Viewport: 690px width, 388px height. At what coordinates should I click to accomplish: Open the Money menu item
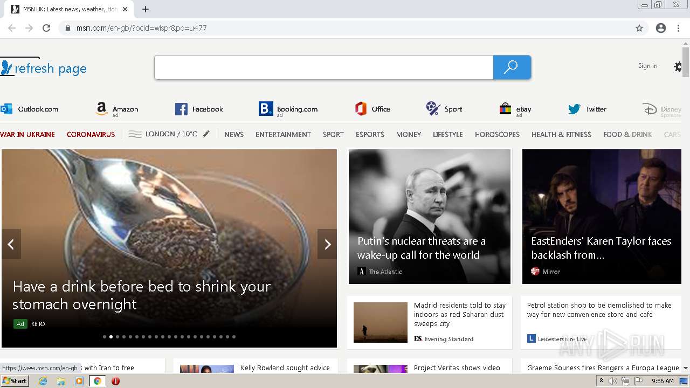(409, 134)
